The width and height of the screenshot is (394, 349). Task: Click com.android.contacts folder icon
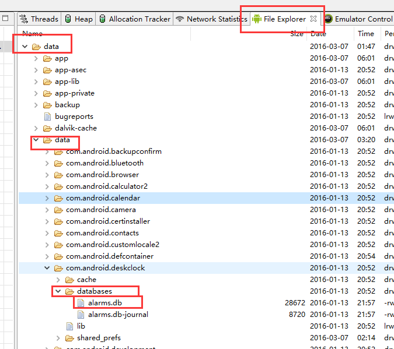click(x=58, y=233)
